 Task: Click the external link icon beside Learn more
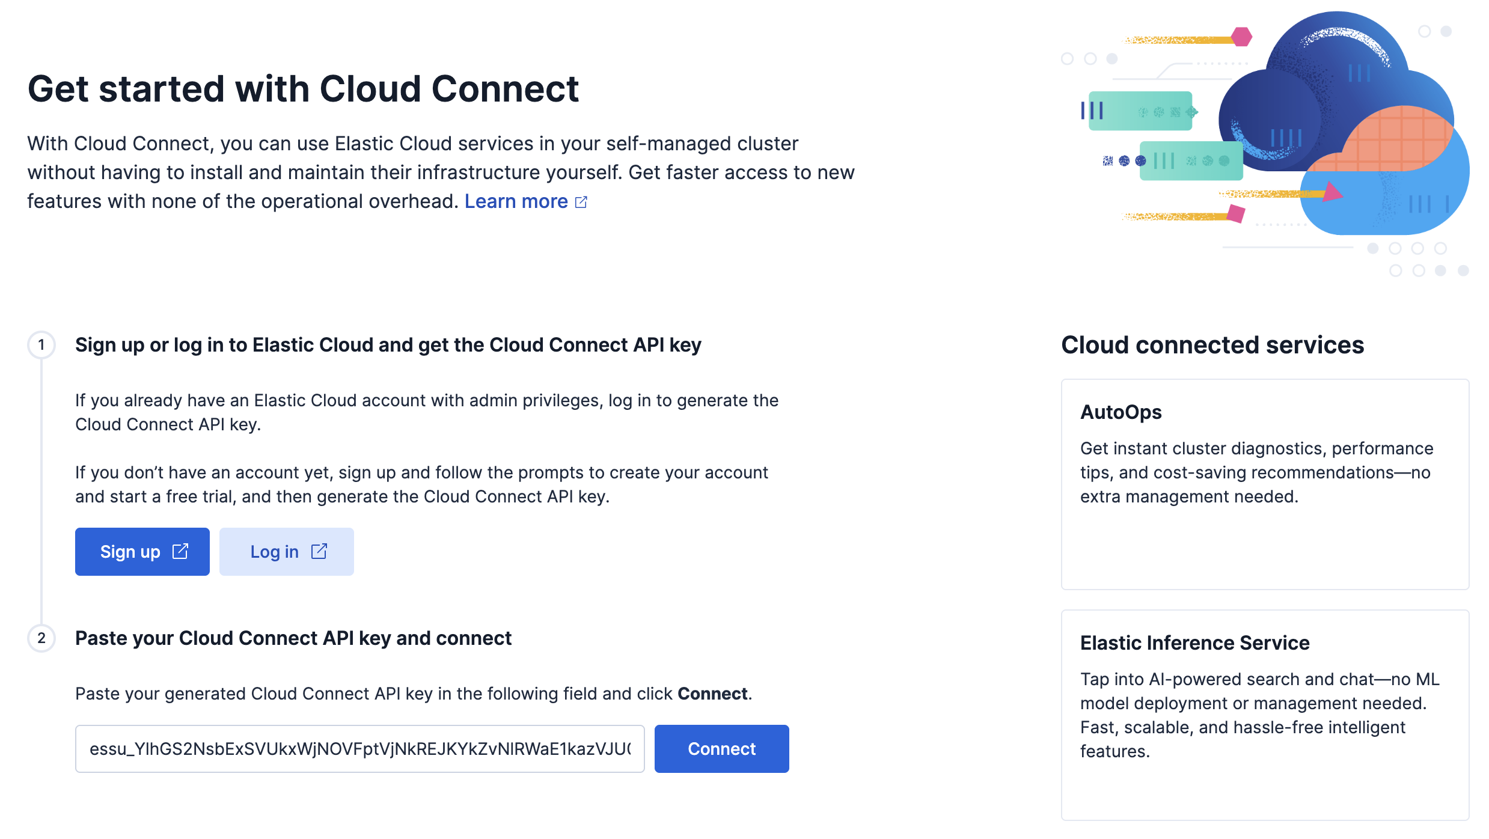tap(581, 202)
